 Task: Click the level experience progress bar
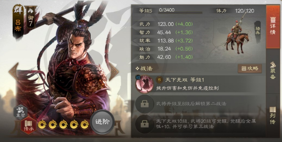pyautogui.click(x=180, y=13)
